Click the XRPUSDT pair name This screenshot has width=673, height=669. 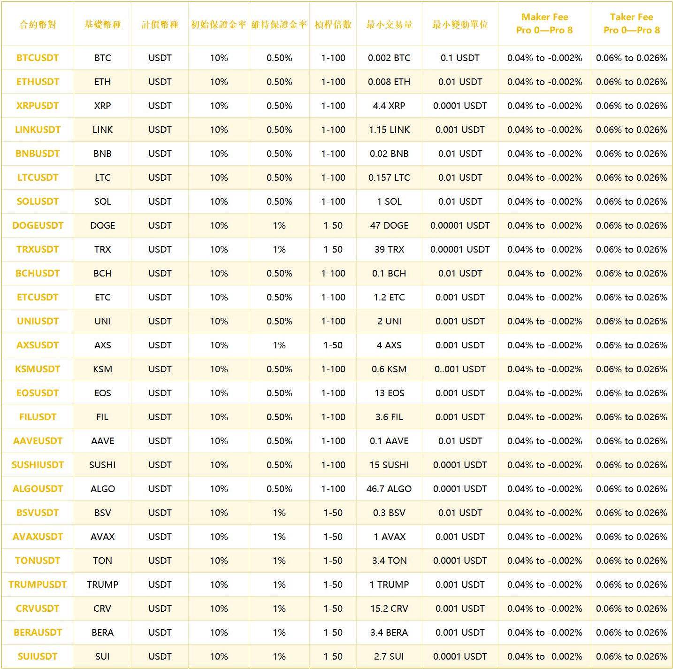(38, 106)
